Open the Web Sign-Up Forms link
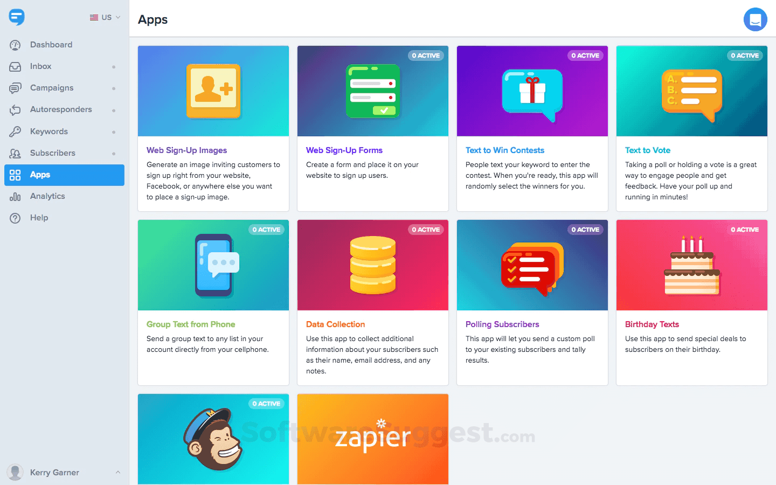 (344, 150)
